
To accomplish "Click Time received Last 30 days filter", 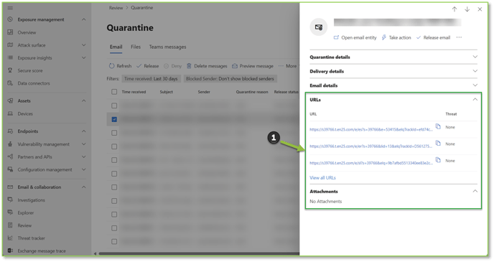I will [151, 79].
